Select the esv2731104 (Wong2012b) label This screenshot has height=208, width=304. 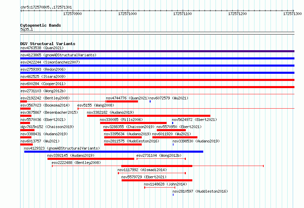(x=159, y=155)
